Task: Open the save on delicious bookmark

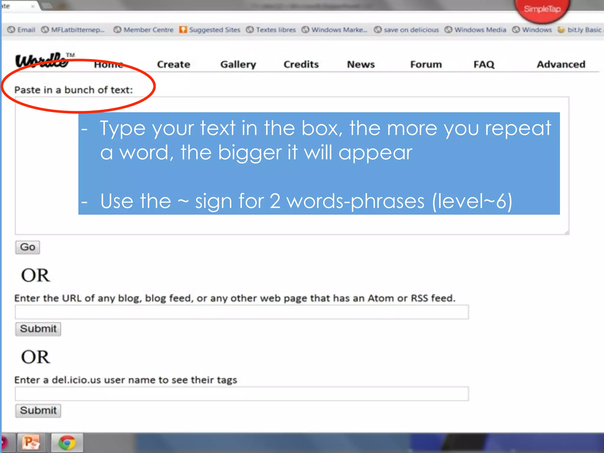Action: 406,30
